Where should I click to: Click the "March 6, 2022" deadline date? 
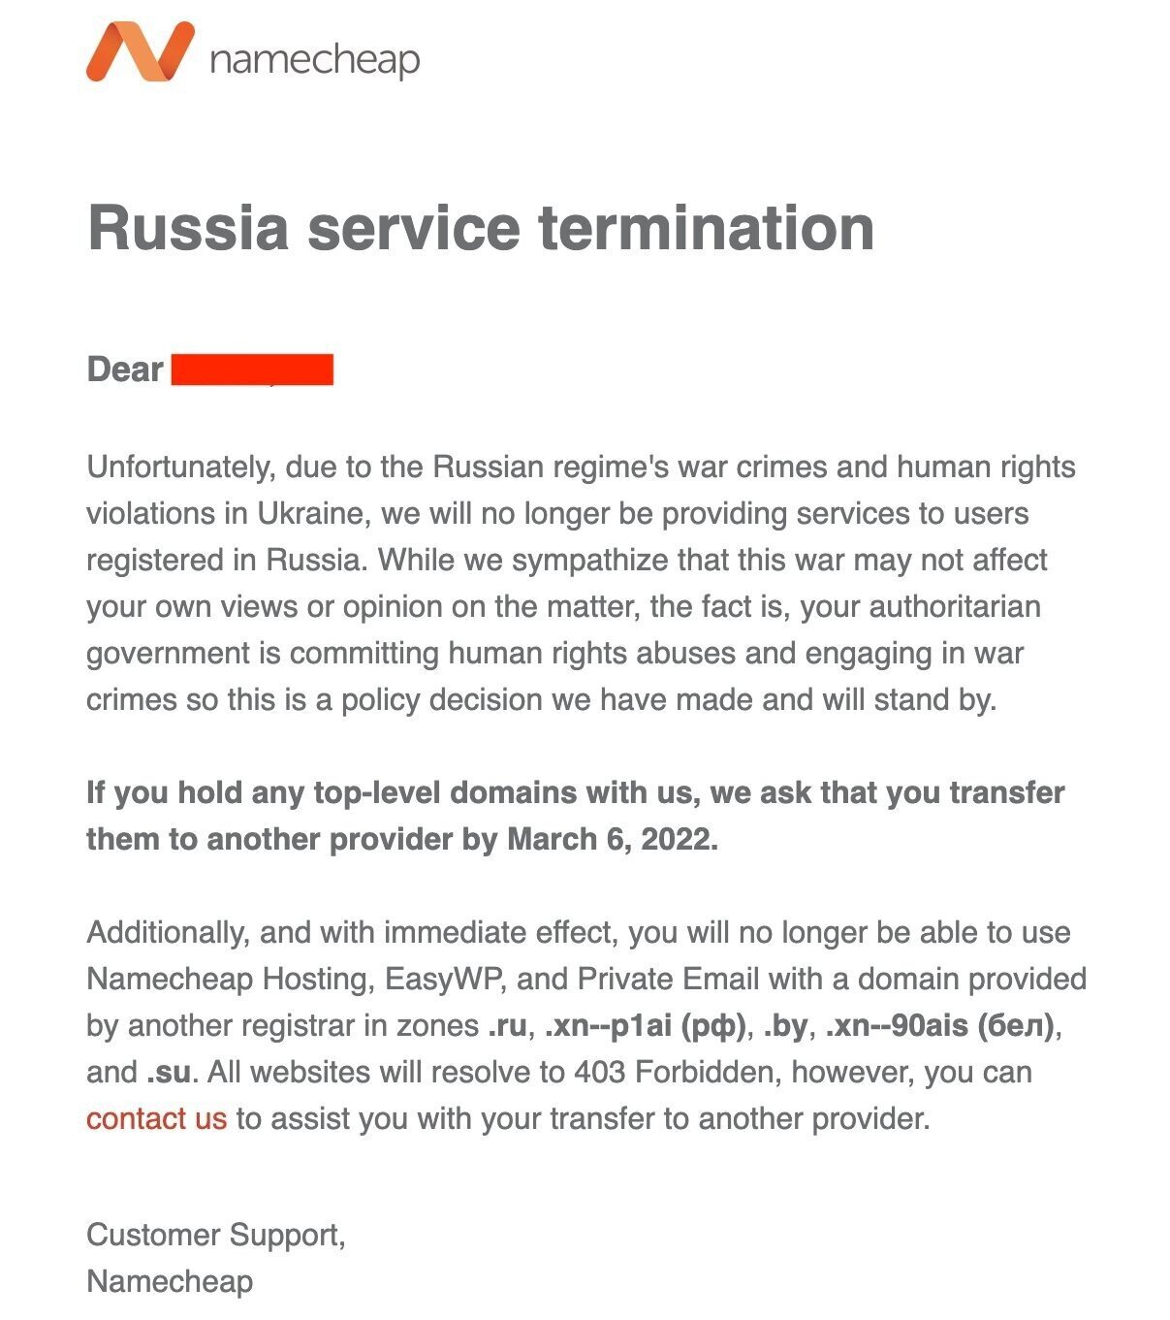(x=612, y=839)
